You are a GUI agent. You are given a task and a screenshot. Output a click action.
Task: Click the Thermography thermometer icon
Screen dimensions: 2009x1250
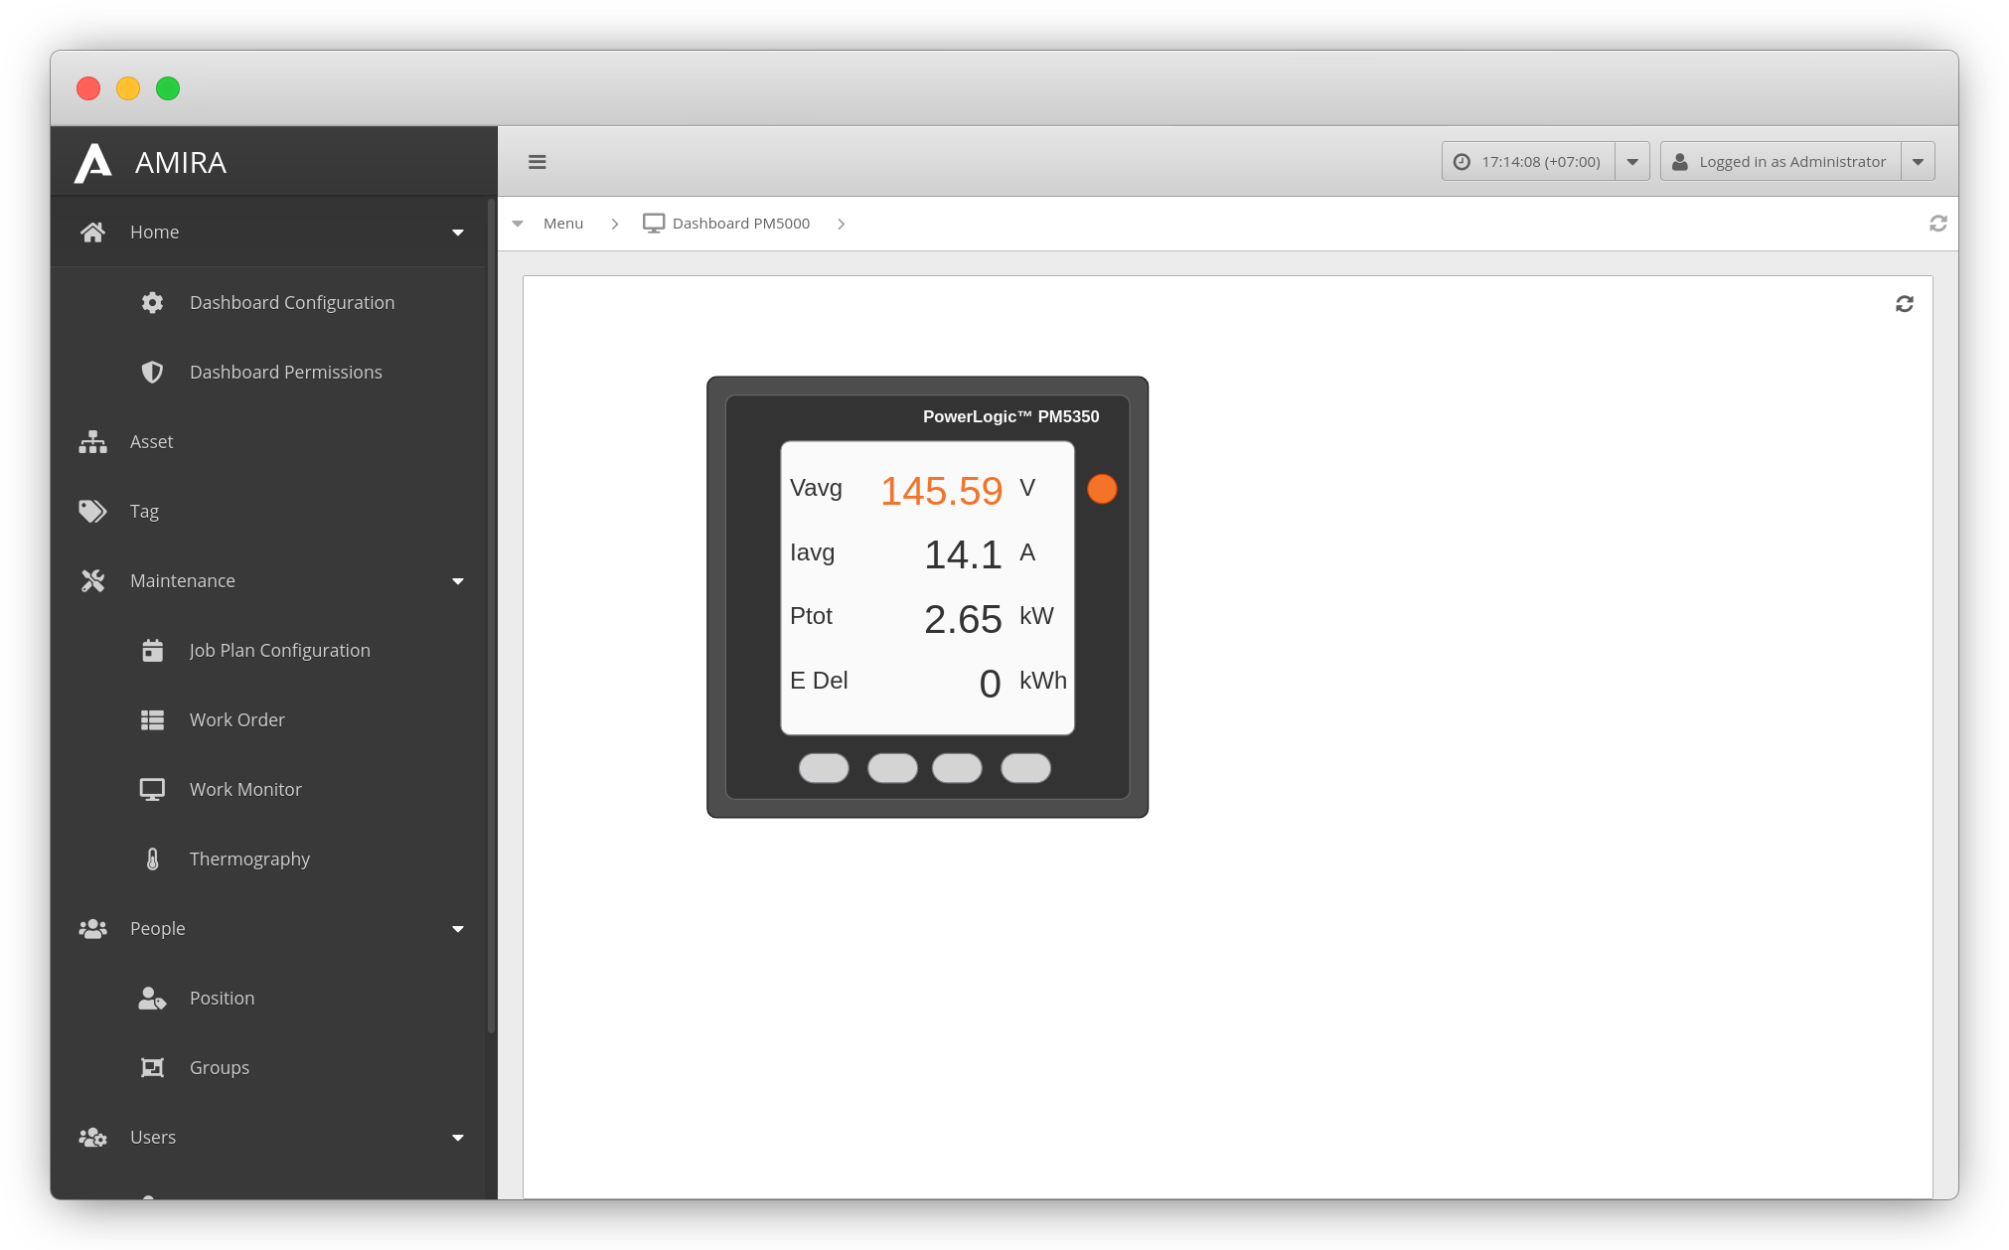point(152,859)
